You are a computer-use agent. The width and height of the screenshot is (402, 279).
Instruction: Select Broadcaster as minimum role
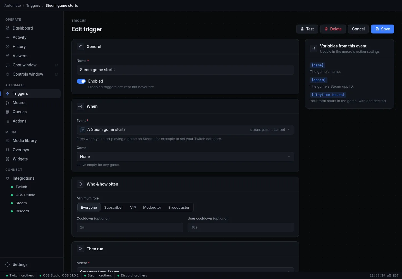(179, 207)
